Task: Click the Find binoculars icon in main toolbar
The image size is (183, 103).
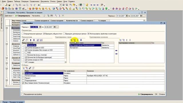Action: tap(39, 5)
